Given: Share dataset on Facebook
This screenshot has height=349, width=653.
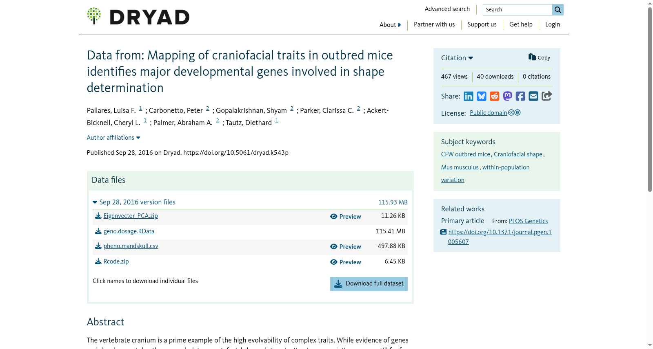Looking at the screenshot, I should click(x=520, y=96).
